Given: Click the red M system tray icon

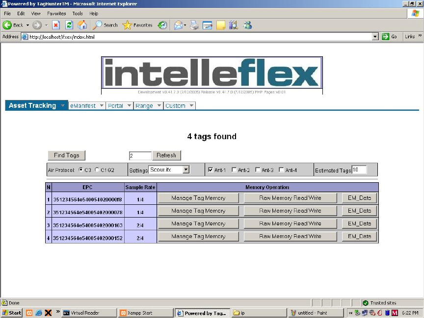Looking at the screenshot, I should pos(395,313).
